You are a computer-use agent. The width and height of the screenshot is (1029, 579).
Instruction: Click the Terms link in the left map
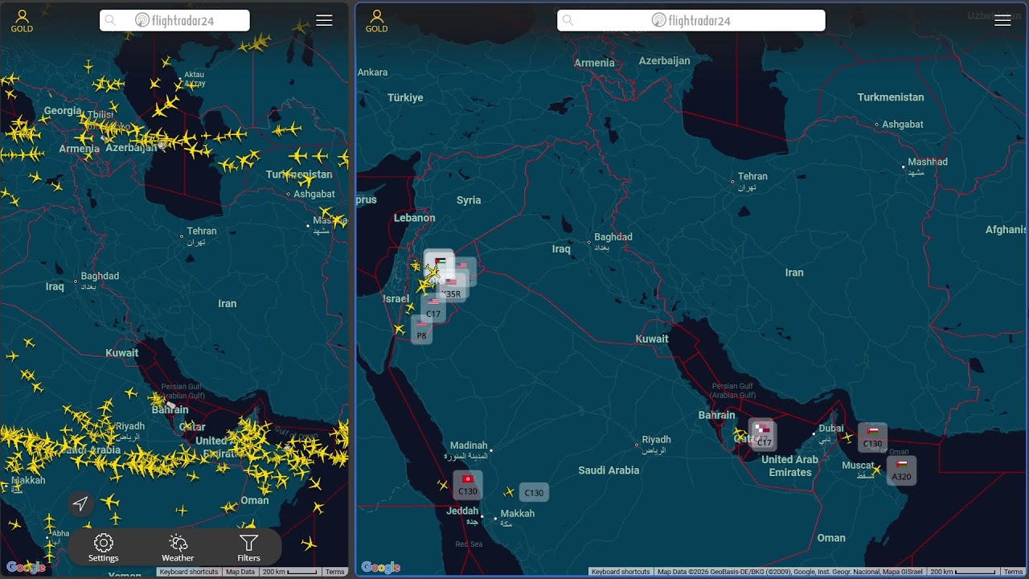[335, 572]
